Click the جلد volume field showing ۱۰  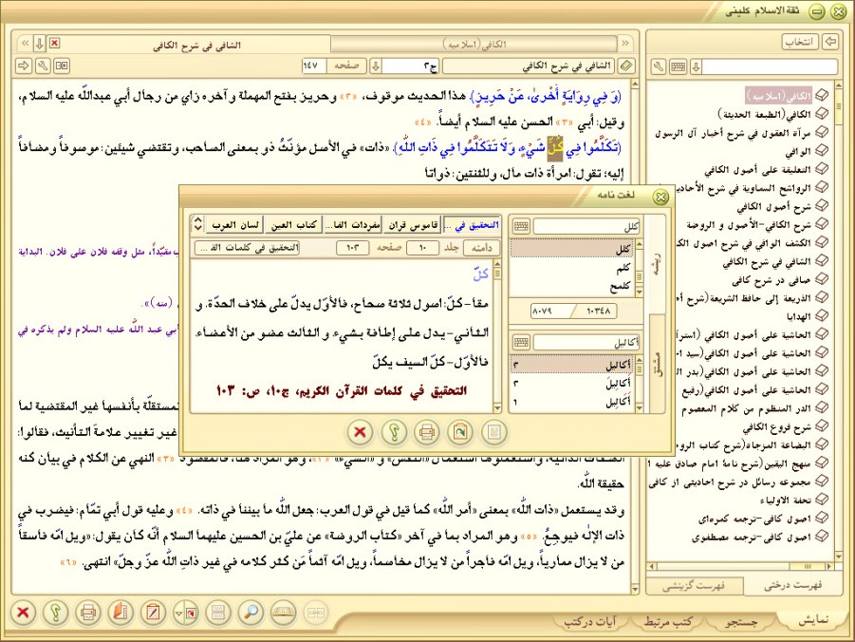click(422, 248)
